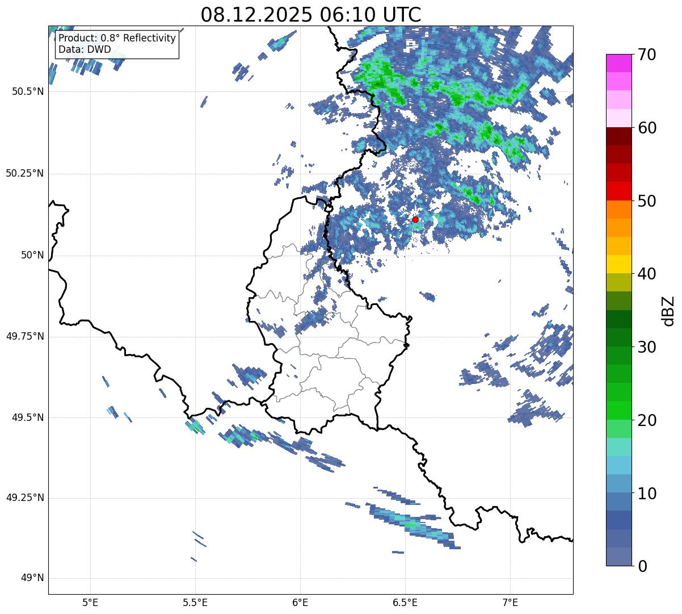
Task: Pick the pale pink swatch above 60 dBZ
Action: (x=618, y=118)
